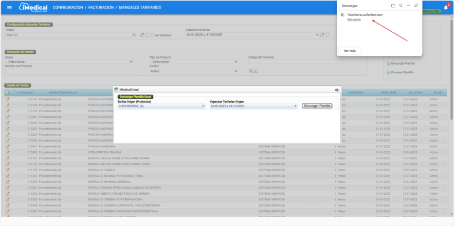The image size is (455, 226).
Task: Pin the Descargas panel
Action: point(416,6)
